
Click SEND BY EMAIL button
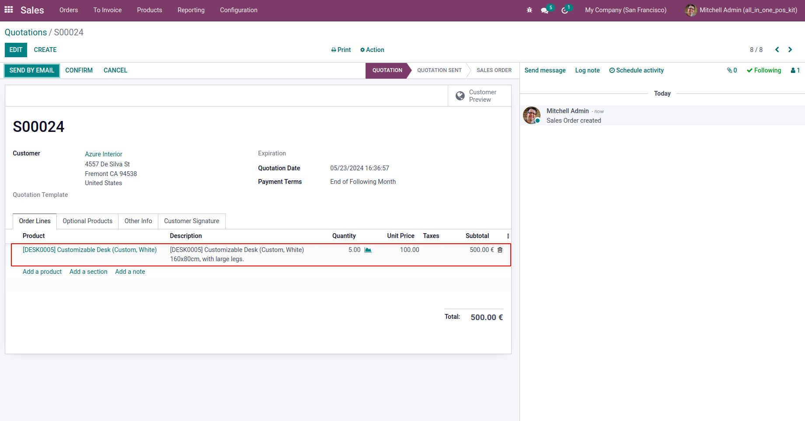point(32,70)
